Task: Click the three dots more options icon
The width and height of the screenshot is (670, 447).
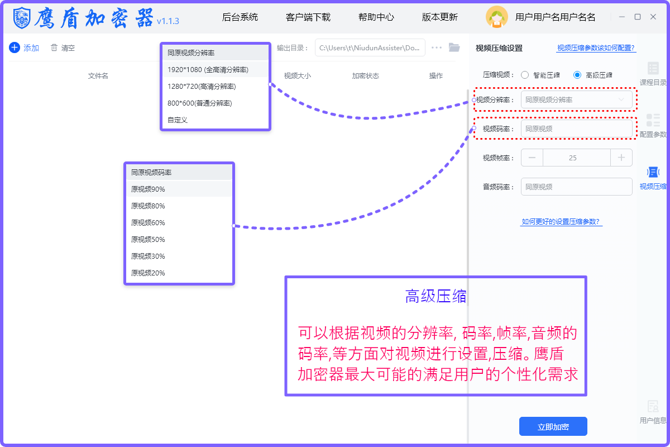Action: click(437, 47)
